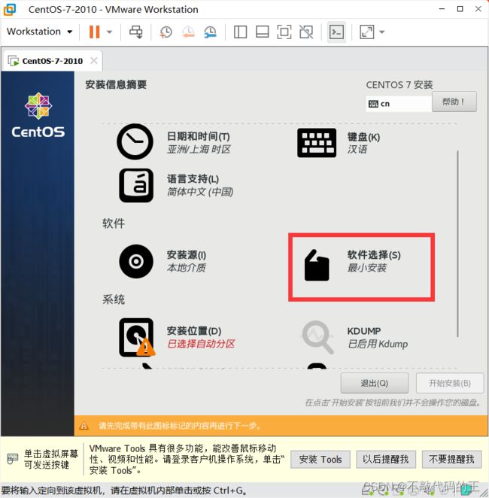Open 语言支持(L) settings label
489x498 pixels.
point(193,179)
